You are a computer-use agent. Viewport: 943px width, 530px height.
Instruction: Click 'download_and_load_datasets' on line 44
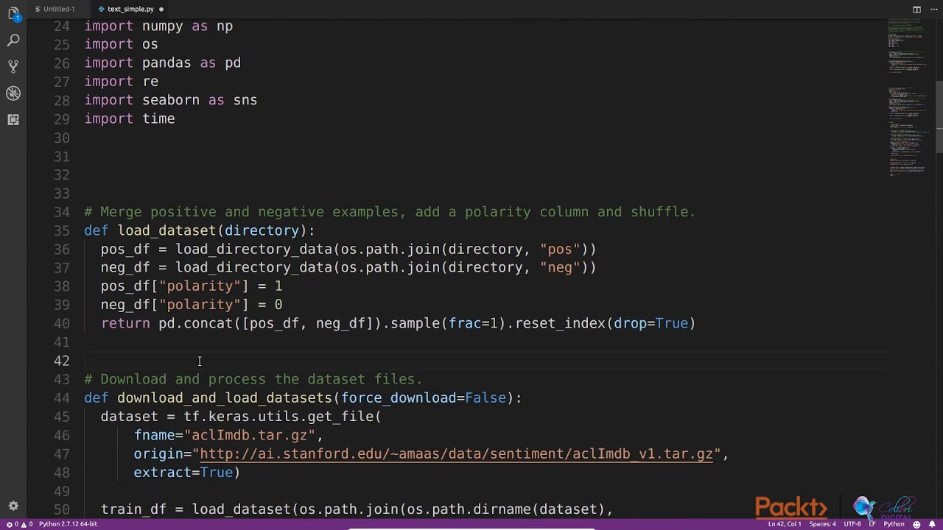225,397
